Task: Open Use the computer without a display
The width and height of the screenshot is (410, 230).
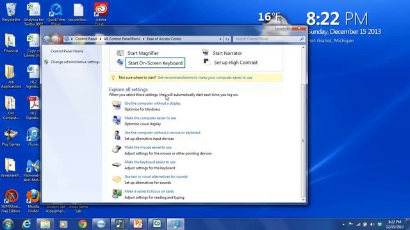Action: coord(152,103)
